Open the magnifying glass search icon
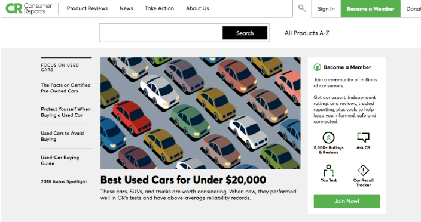The width and height of the screenshot is (421, 222). tap(302, 8)
